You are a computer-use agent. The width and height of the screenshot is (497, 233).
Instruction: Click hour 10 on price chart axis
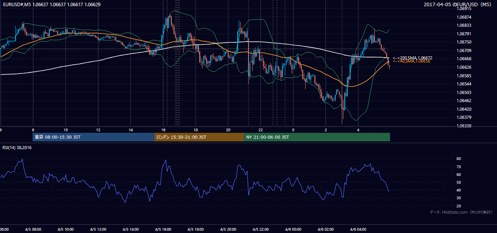coord(66,130)
